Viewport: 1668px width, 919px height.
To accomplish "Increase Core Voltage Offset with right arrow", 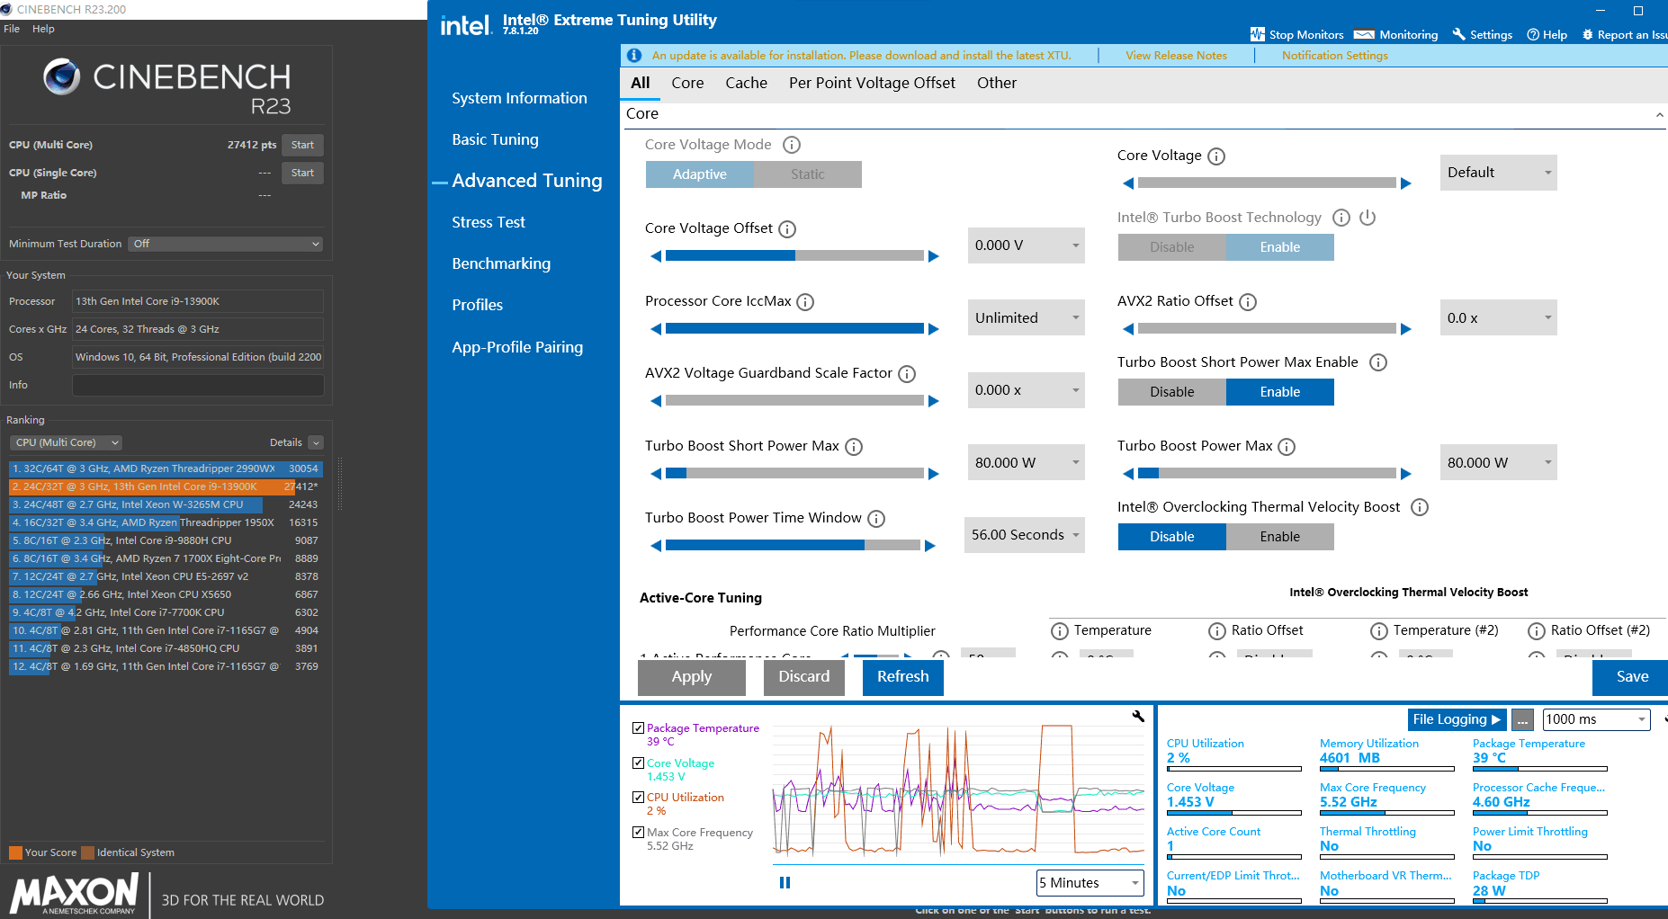I will [x=934, y=256].
